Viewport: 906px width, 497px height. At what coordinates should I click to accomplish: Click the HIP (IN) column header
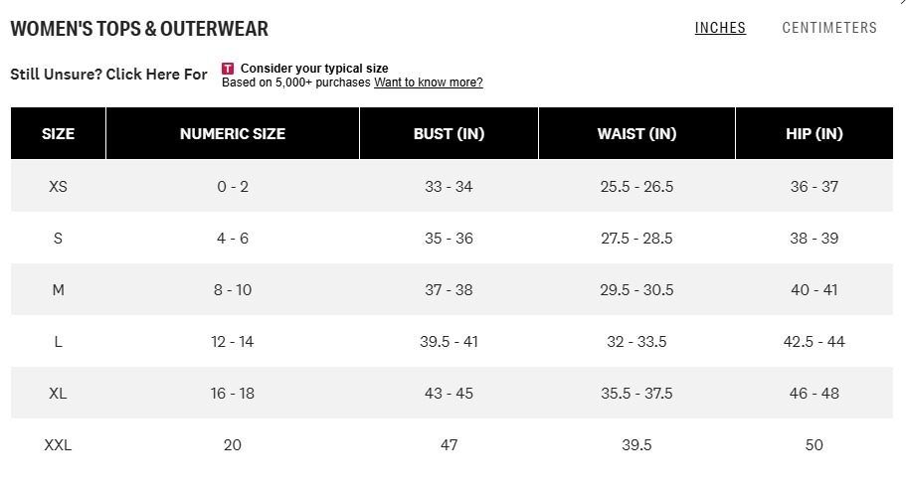tap(814, 134)
